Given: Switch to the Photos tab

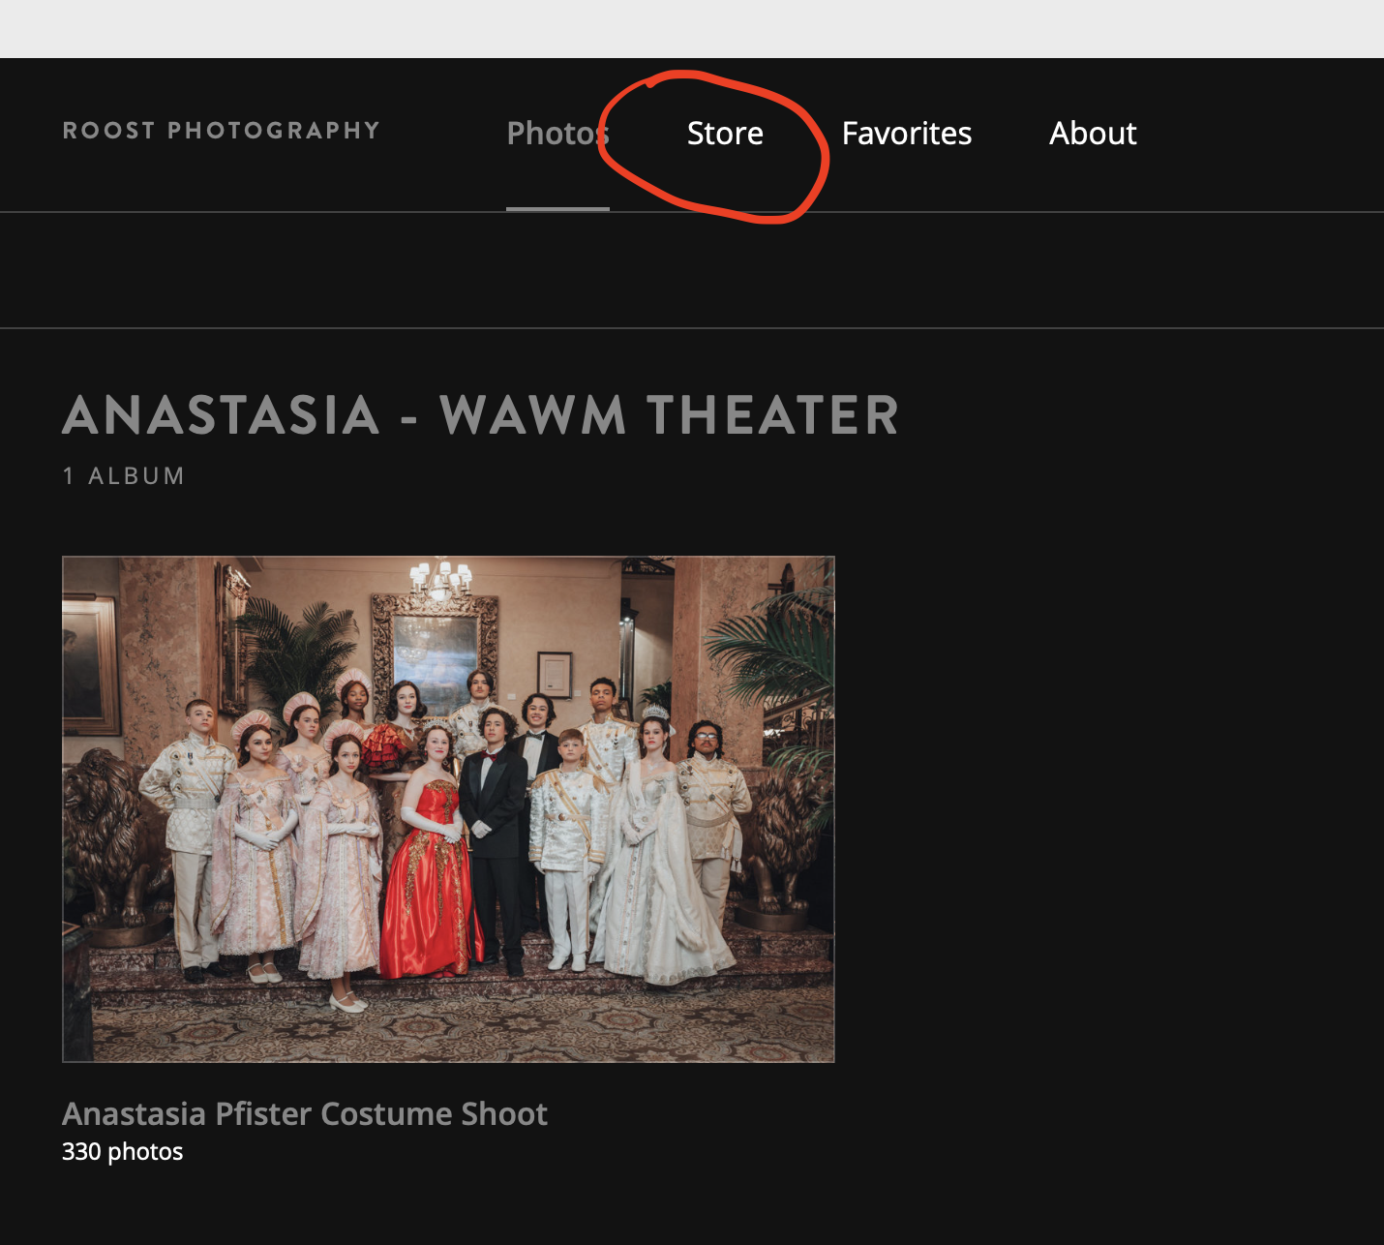Looking at the screenshot, I should coord(557,134).
